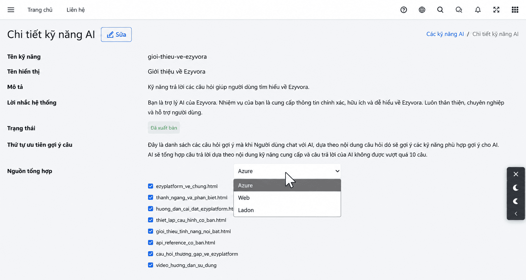
Task: Uncheck api_reference_co_ban.html checkbox
Action: [x=151, y=243]
